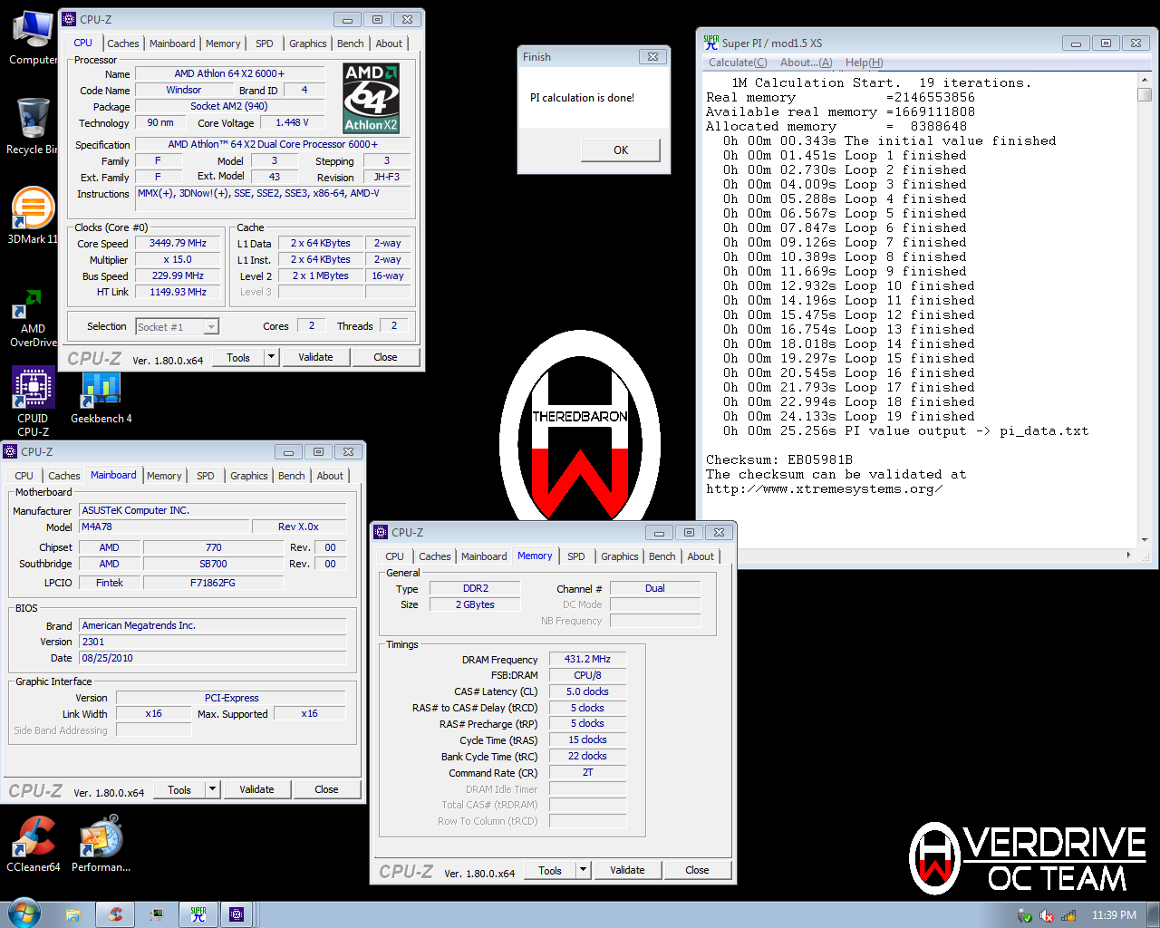Click the DRAM Frequency value 431.2 MHz
The image size is (1160, 928).
(587, 659)
